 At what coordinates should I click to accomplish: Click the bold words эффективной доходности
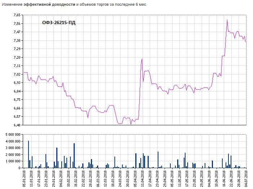click(49, 5)
